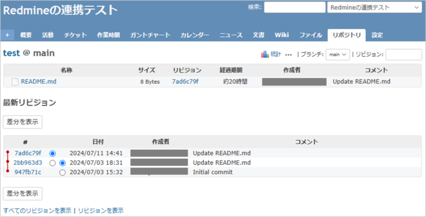Open the main branch dropdown
Image resolution: width=426 pixels, height=217 pixels.
click(338, 54)
